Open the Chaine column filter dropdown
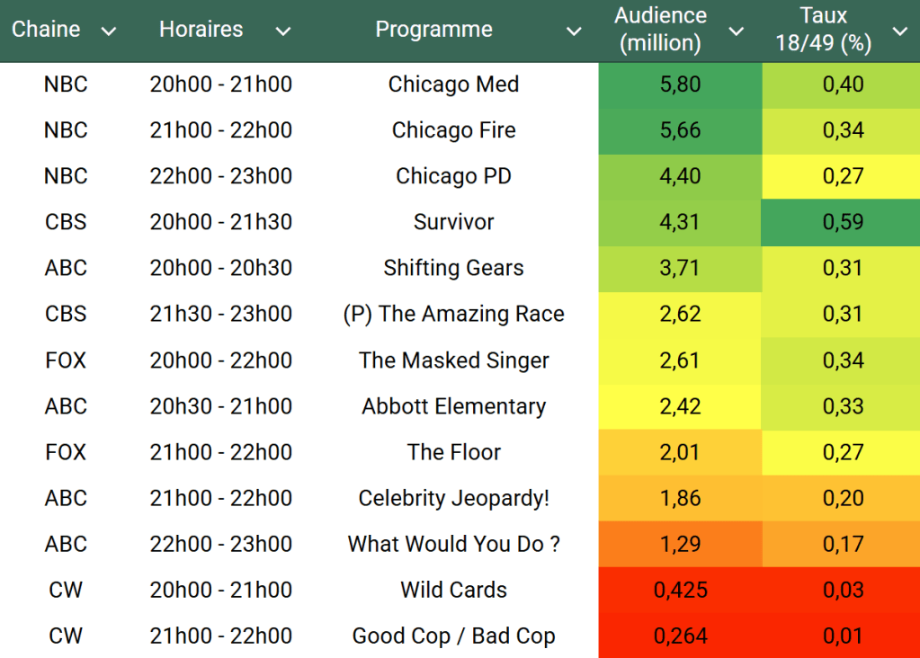Image resolution: width=920 pixels, height=658 pixels. tap(109, 32)
